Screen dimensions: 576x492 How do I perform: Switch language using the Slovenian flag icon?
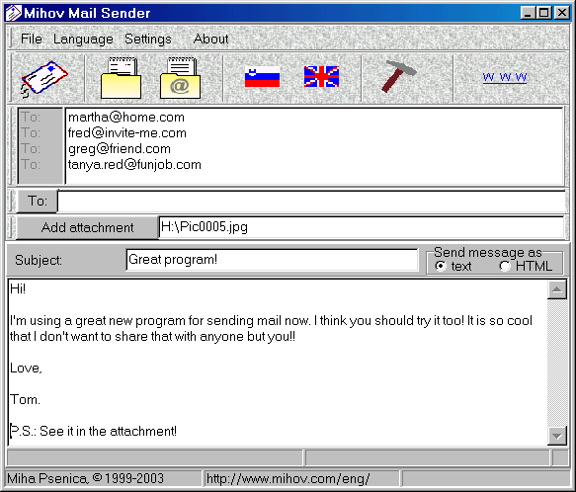[x=262, y=76]
